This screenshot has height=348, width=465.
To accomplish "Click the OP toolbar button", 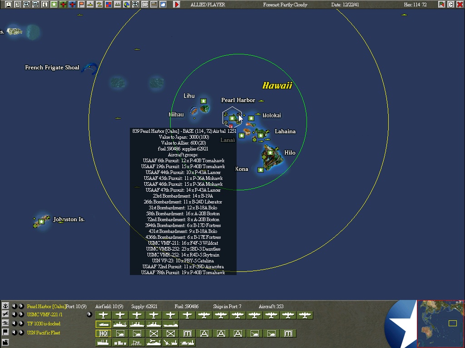I will click(145, 5).
